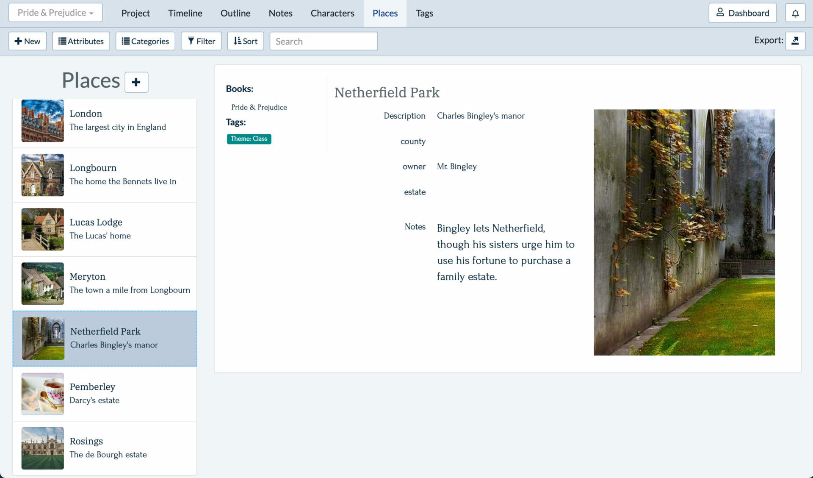Viewport: 813px width, 478px height.
Task: Create a new place with the New button
Action: tap(27, 41)
